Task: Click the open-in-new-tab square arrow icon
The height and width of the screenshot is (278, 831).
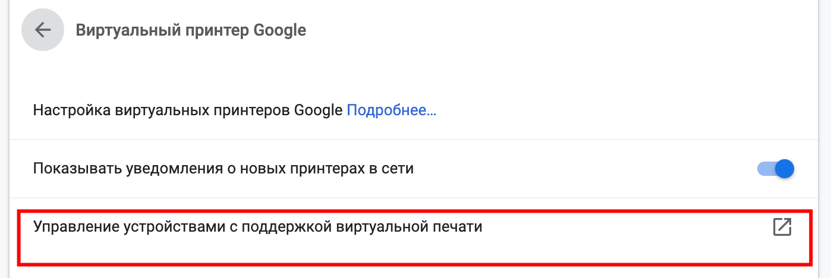Action: (782, 228)
